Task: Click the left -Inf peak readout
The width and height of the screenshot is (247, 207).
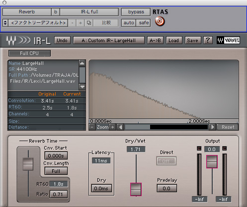Action: pos(199,199)
